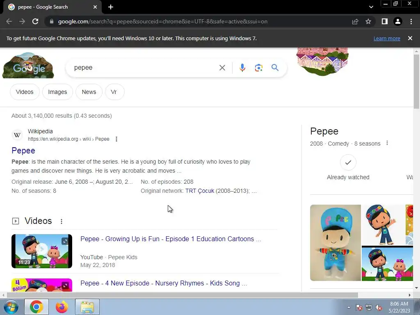The image size is (420, 315).
Task: Open the Windows Start menu
Action: [x=11, y=307]
